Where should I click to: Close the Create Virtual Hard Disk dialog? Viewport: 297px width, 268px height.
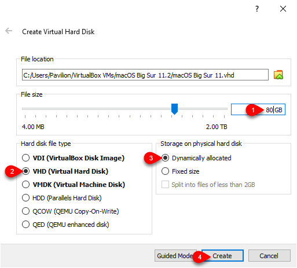pyautogui.click(x=283, y=9)
